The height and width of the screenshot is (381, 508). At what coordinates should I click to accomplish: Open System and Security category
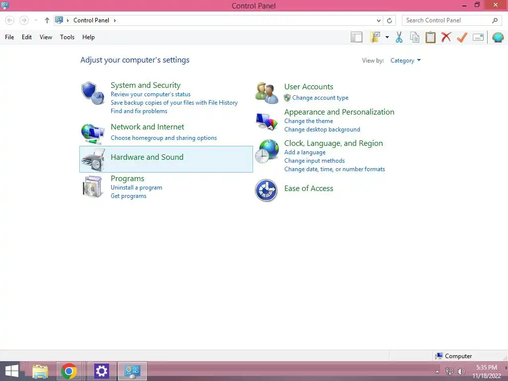click(145, 85)
